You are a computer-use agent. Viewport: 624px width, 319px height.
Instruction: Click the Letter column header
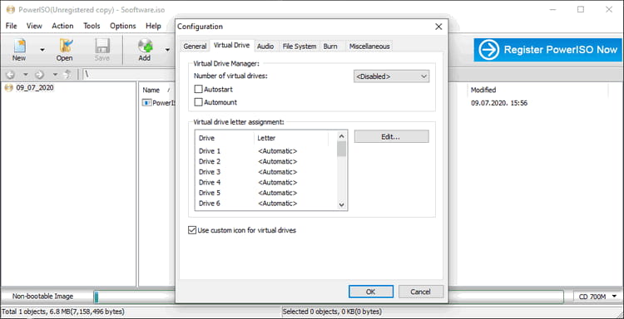pos(291,138)
